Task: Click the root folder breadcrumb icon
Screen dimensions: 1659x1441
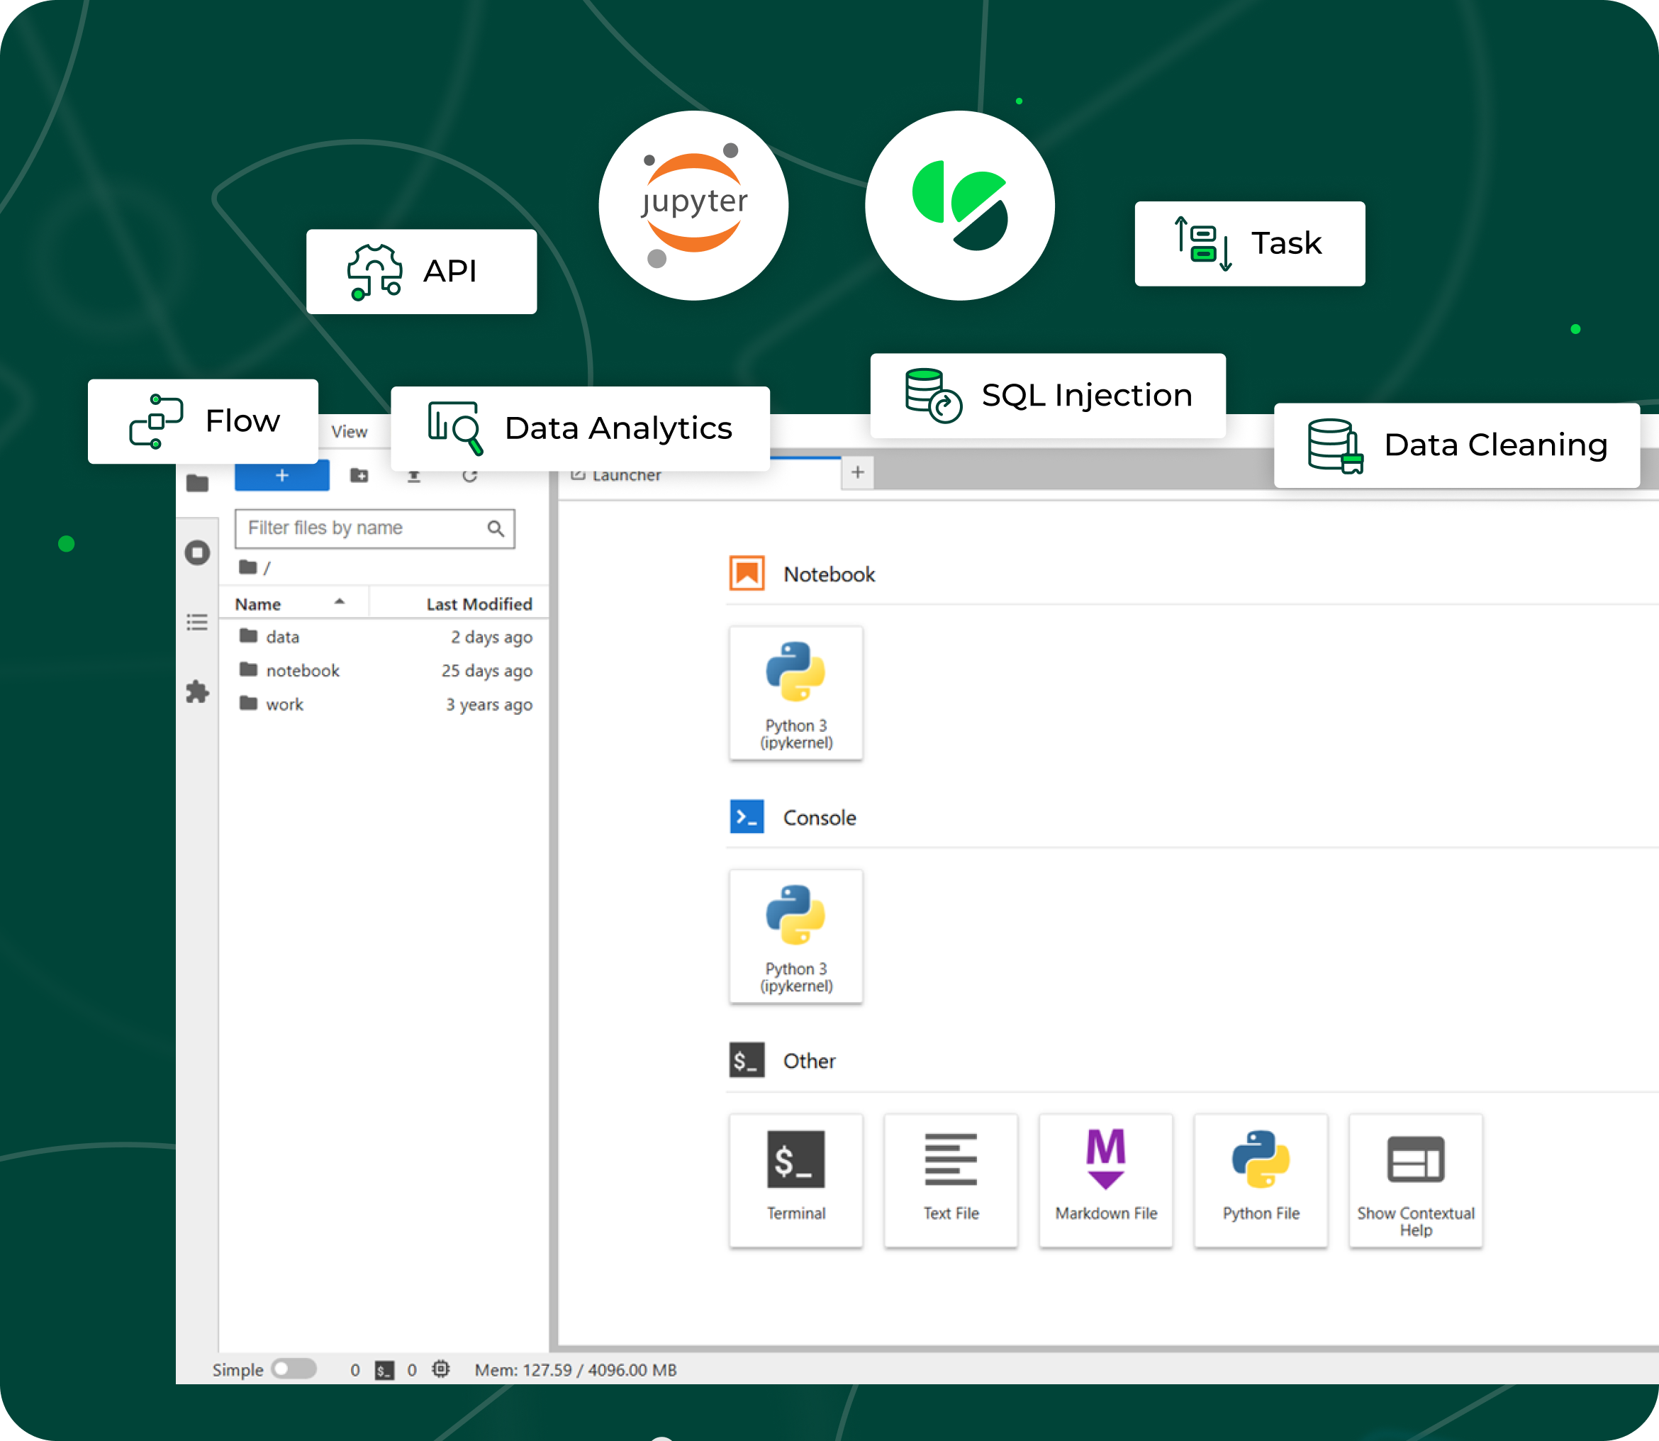Action: pyautogui.click(x=247, y=567)
